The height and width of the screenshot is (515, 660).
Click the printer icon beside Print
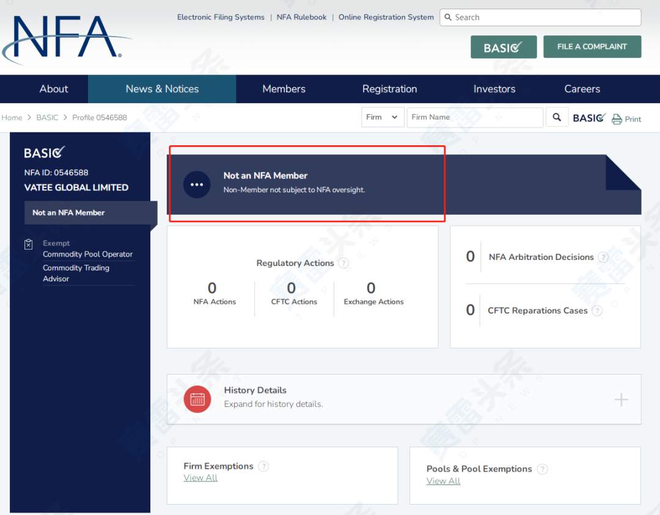click(x=617, y=119)
